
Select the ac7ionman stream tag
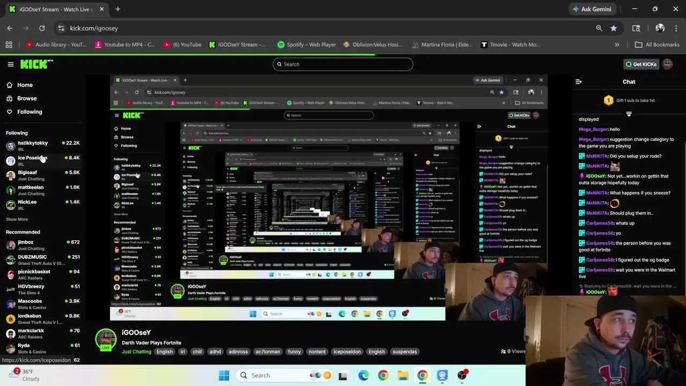pos(267,352)
